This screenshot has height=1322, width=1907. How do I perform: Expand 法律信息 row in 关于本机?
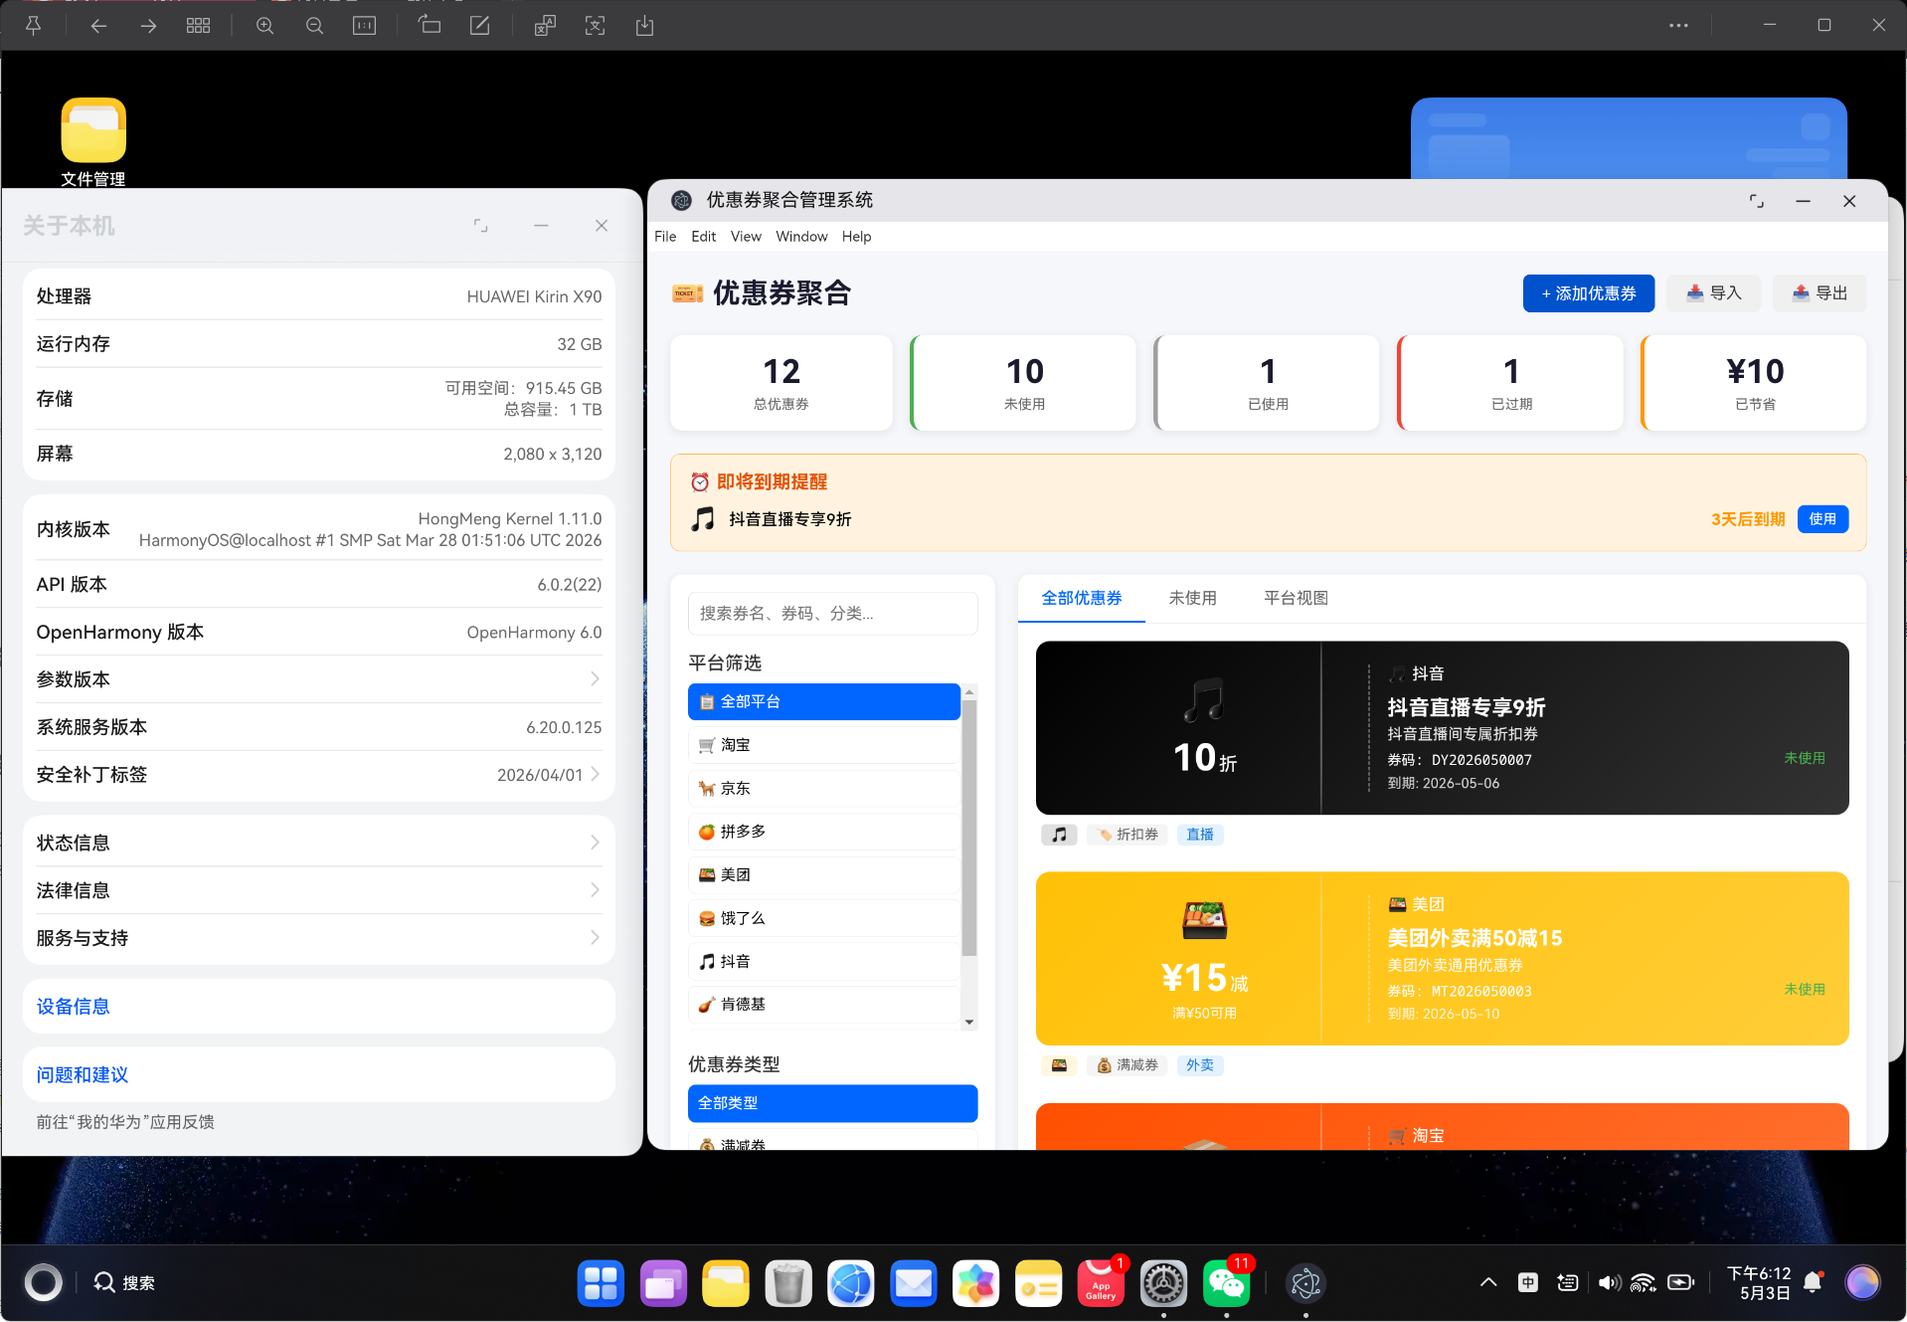pos(318,890)
